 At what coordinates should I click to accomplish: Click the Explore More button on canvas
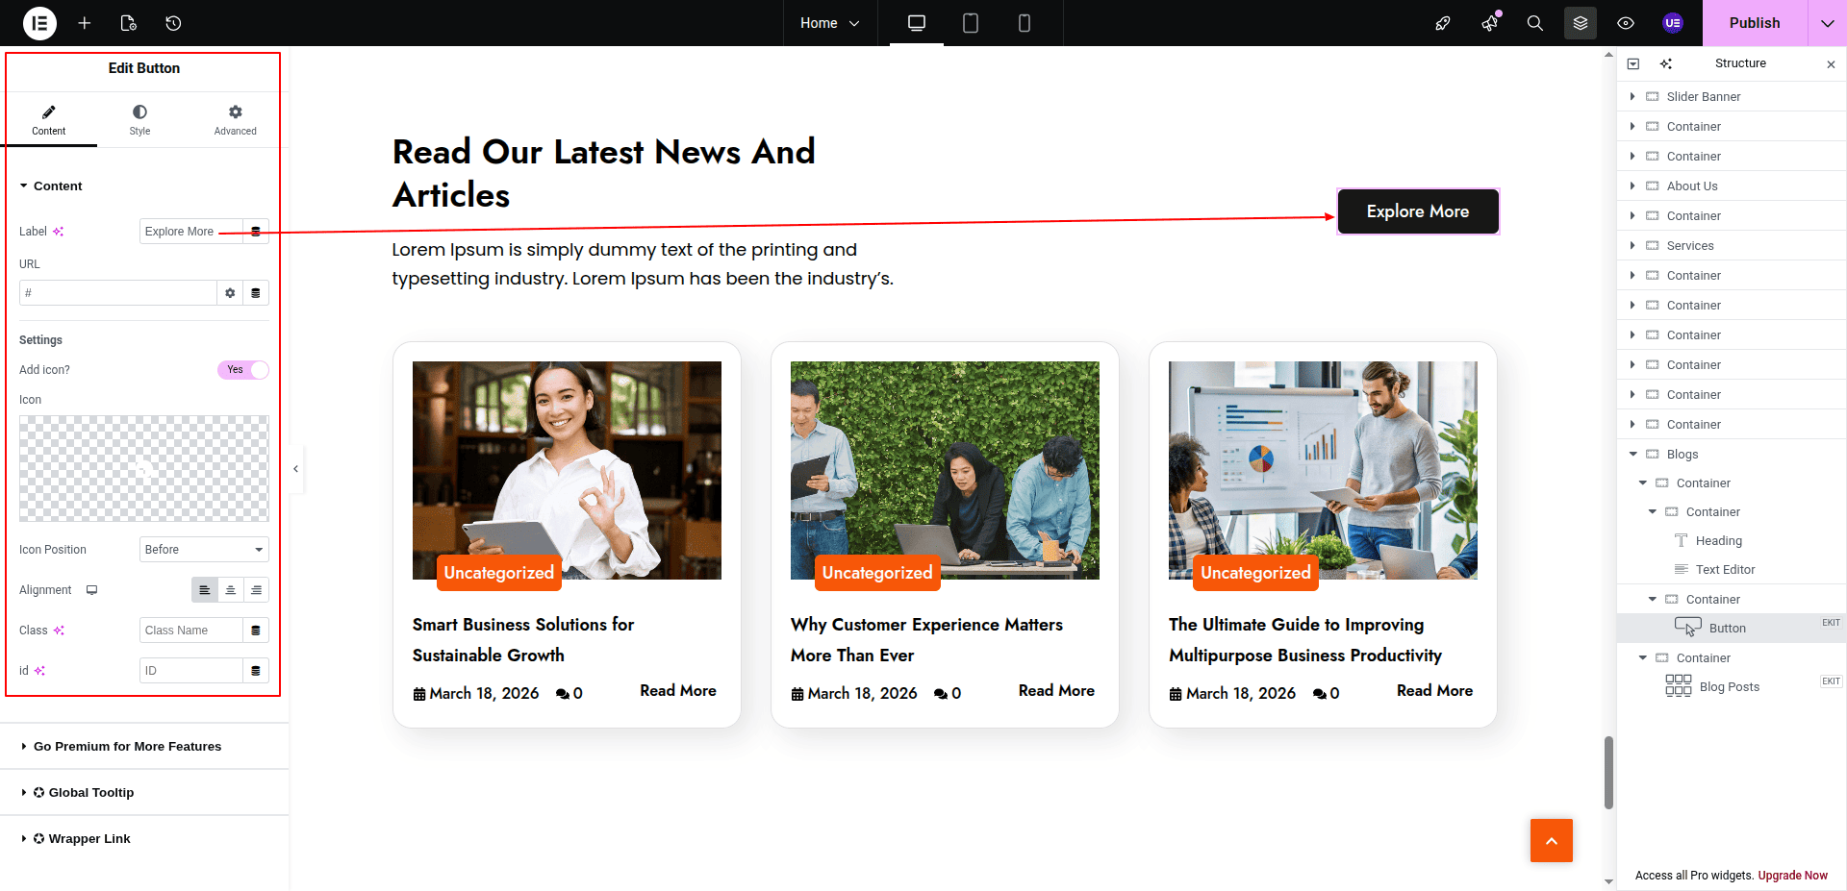click(1418, 211)
